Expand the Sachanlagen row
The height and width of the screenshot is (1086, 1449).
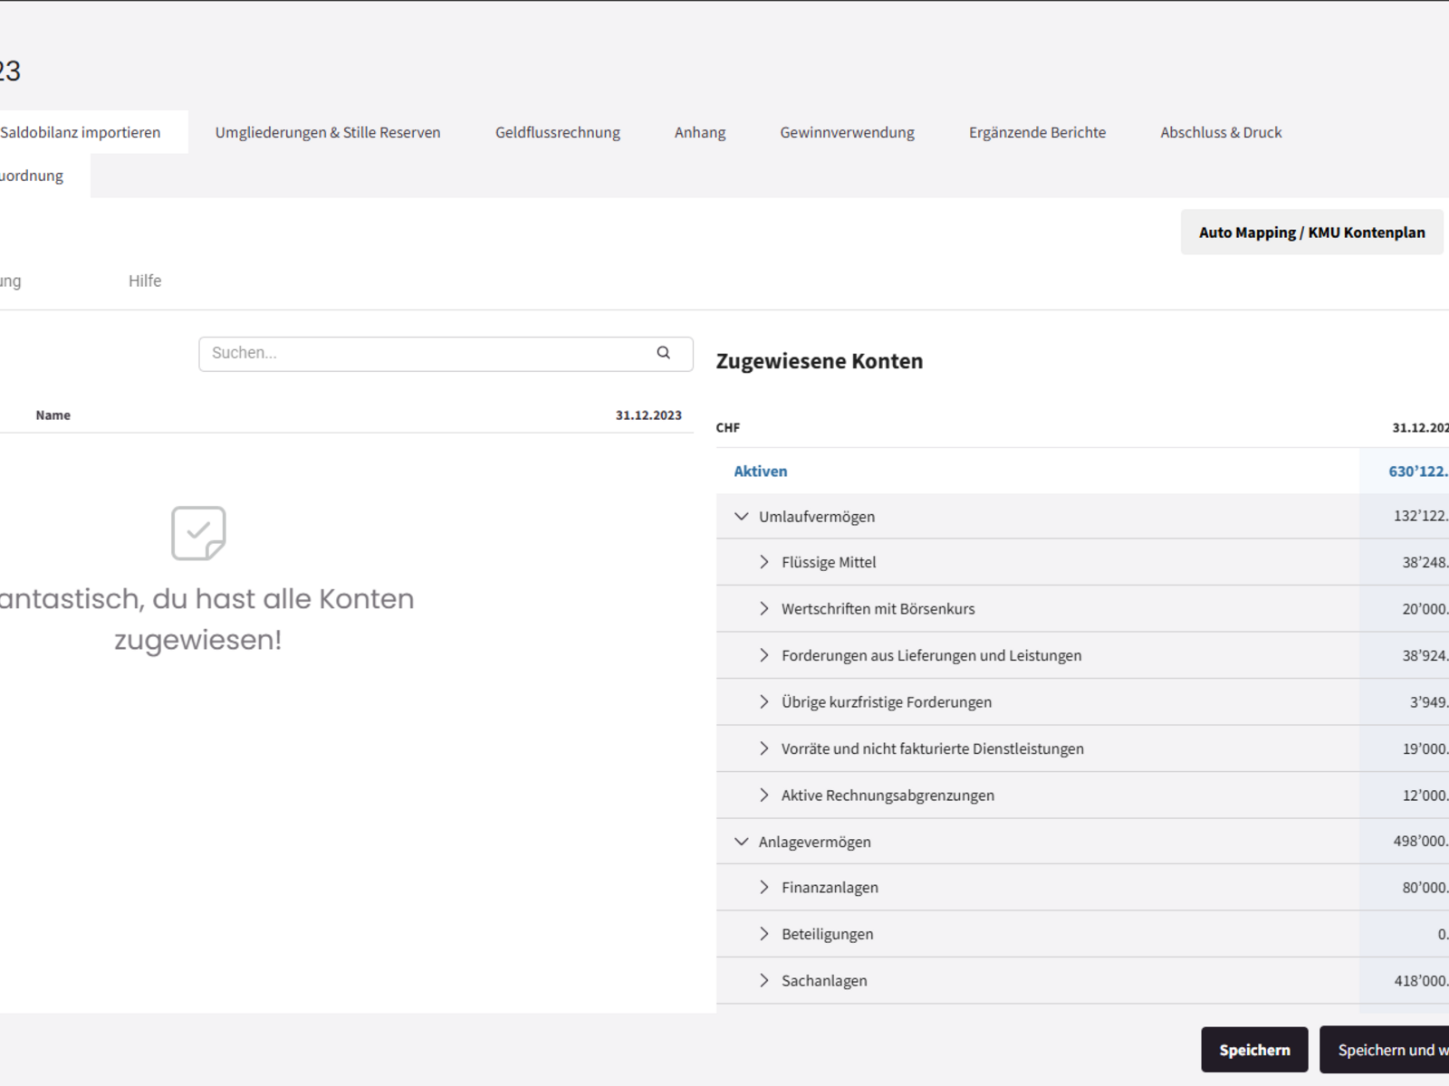tap(763, 980)
